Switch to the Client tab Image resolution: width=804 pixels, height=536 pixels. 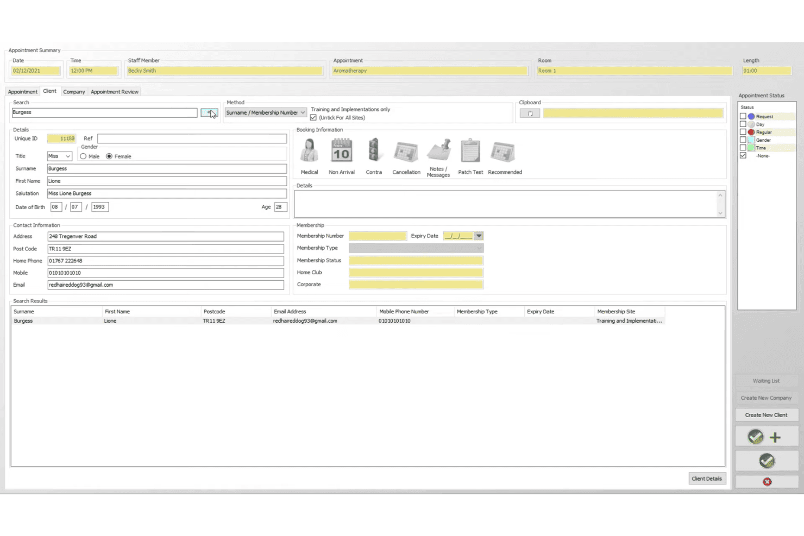(49, 91)
